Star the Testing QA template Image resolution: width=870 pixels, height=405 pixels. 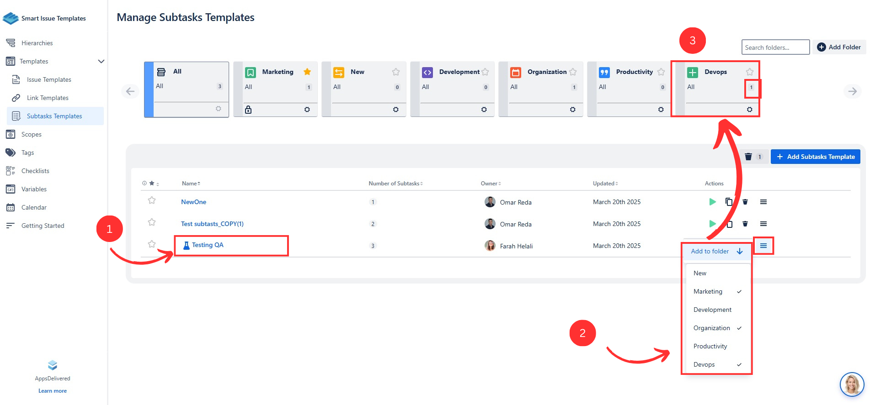(152, 244)
